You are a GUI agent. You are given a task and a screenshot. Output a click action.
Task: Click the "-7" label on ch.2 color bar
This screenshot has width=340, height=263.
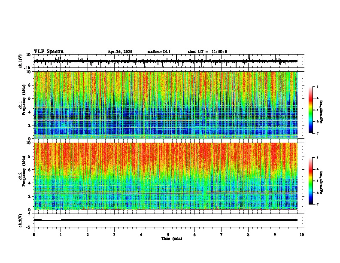pos(316,204)
